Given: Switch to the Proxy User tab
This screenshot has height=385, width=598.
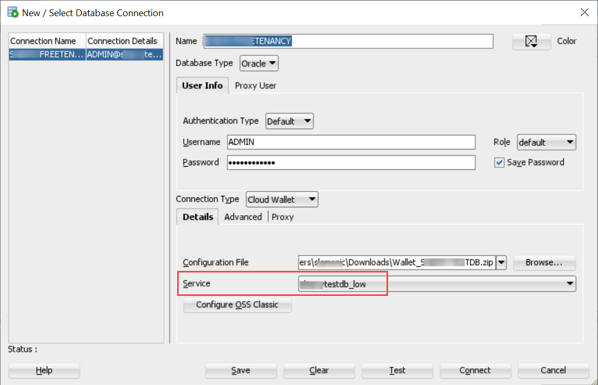Looking at the screenshot, I should (256, 86).
